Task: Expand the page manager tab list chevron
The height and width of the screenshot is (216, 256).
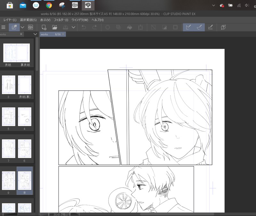Action: 35,34
